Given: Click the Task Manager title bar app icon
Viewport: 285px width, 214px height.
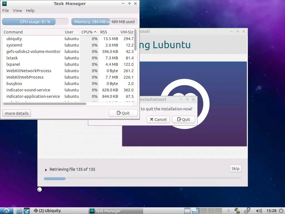Looking at the screenshot, I should (x=4, y=3).
